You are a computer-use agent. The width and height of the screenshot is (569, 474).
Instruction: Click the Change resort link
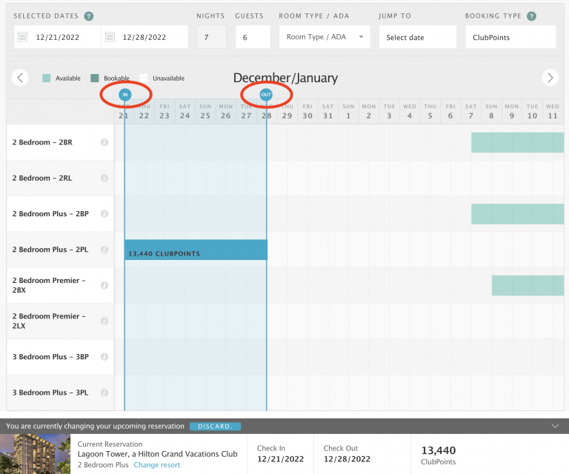[157, 465]
